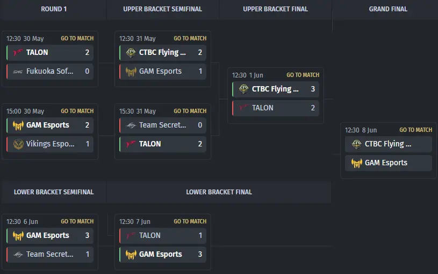The image size is (438, 274).
Task: Click Team Secret logo in Lower Bracket Semifinal
Action: [x=18, y=255]
